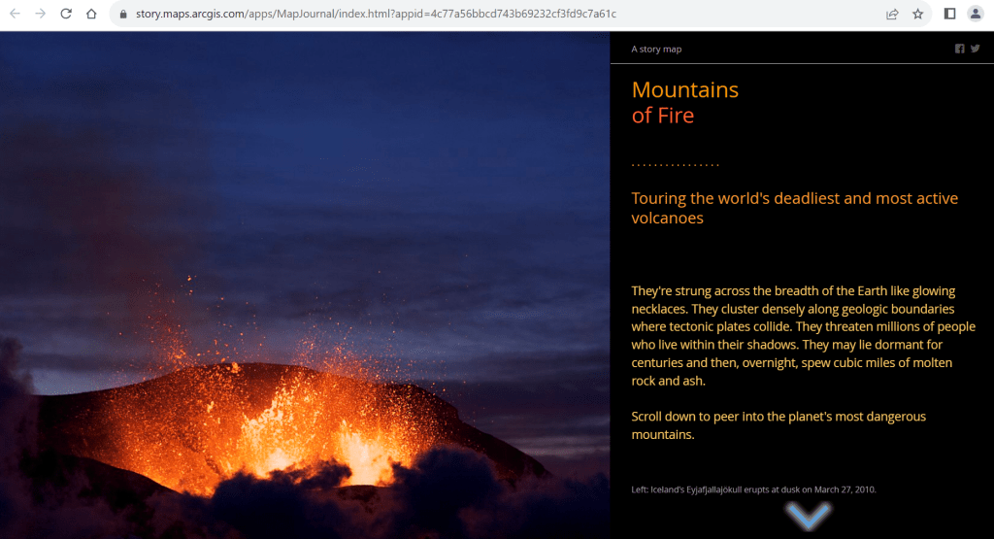994x539 pixels.
Task: Click the Eyjafjallajökull photo caption text
Action: click(x=753, y=489)
